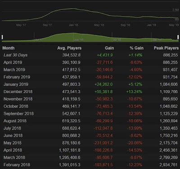Select the April 2019 row
The width and height of the screenshot is (180, 169).
[x=90, y=62]
